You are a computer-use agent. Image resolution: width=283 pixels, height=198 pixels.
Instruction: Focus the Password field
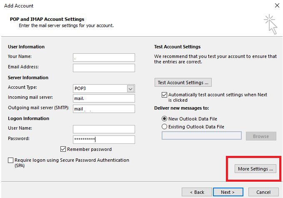[x=104, y=140]
